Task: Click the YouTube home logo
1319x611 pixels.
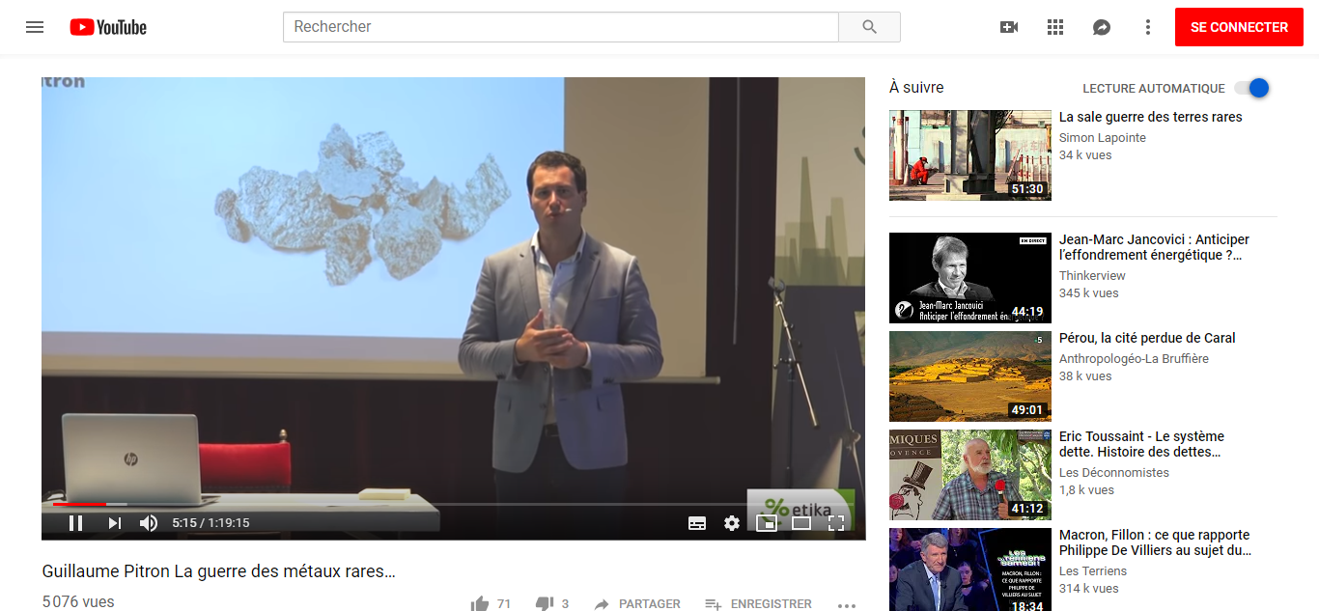Action: (108, 27)
